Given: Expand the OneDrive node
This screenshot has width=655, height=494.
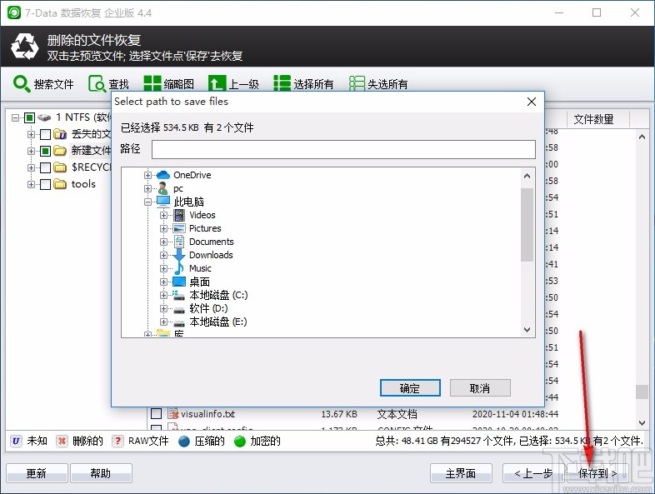Looking at the screenshot, I should [147, 176].
